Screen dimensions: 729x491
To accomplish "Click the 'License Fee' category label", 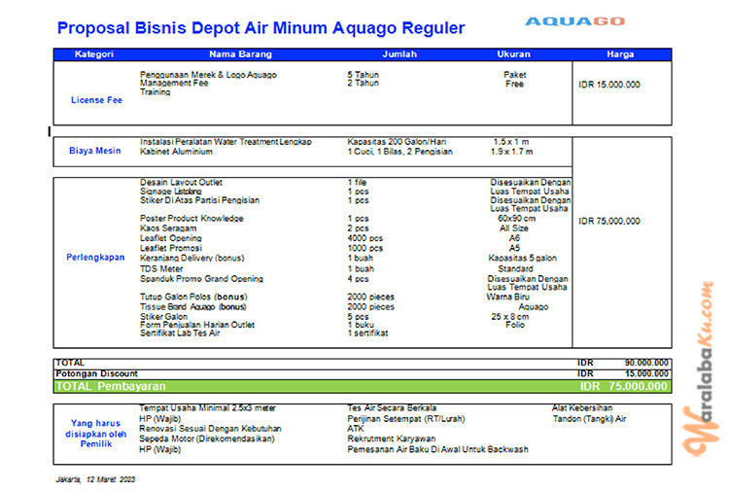I will [96, 100].
